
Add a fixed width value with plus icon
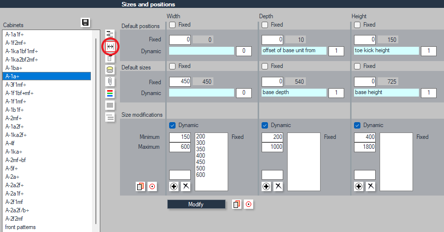[174, 186]
